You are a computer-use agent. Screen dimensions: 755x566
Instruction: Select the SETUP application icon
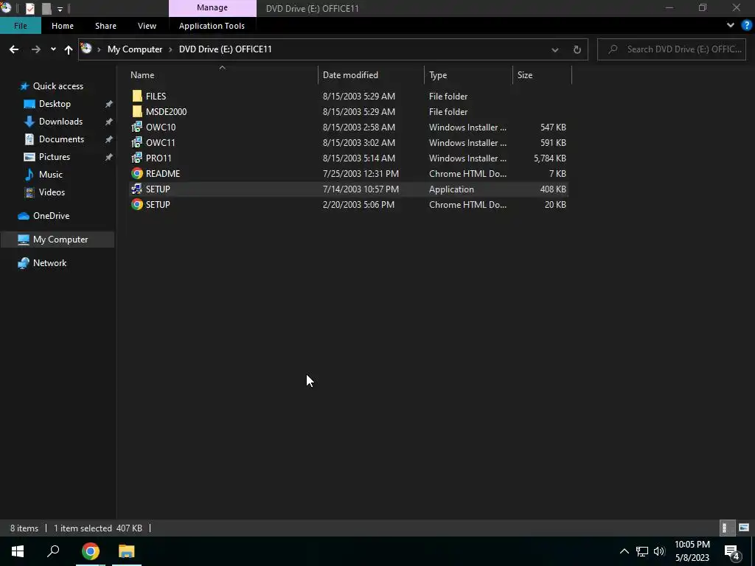pyautogui.click(x=137, y=189)
